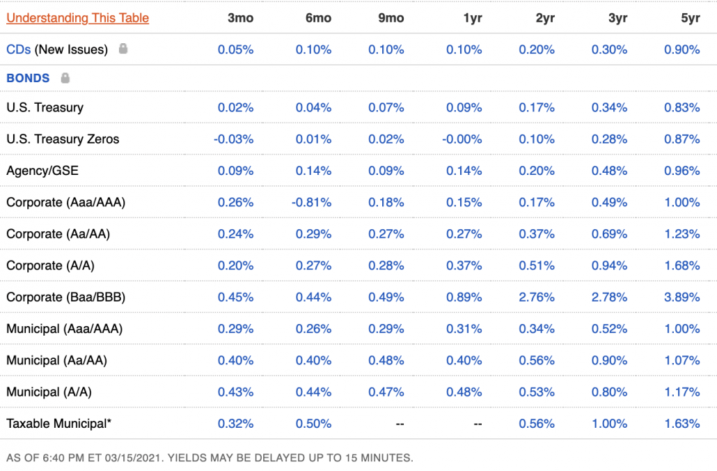This screenshot has width=717, height=471.
Task: Open Corporate (Baa/BBB) 2yr yield 2.76%
Action: pyautogui.click(x=537, y=297)
